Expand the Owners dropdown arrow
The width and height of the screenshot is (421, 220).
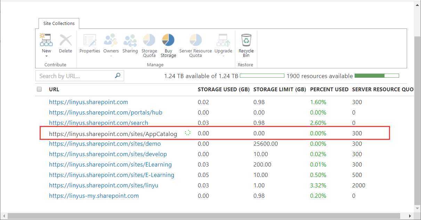click(111, 56)
